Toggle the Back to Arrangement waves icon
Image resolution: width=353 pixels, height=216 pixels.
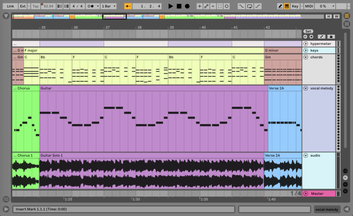pyautogui.click(x=6, y=199)
